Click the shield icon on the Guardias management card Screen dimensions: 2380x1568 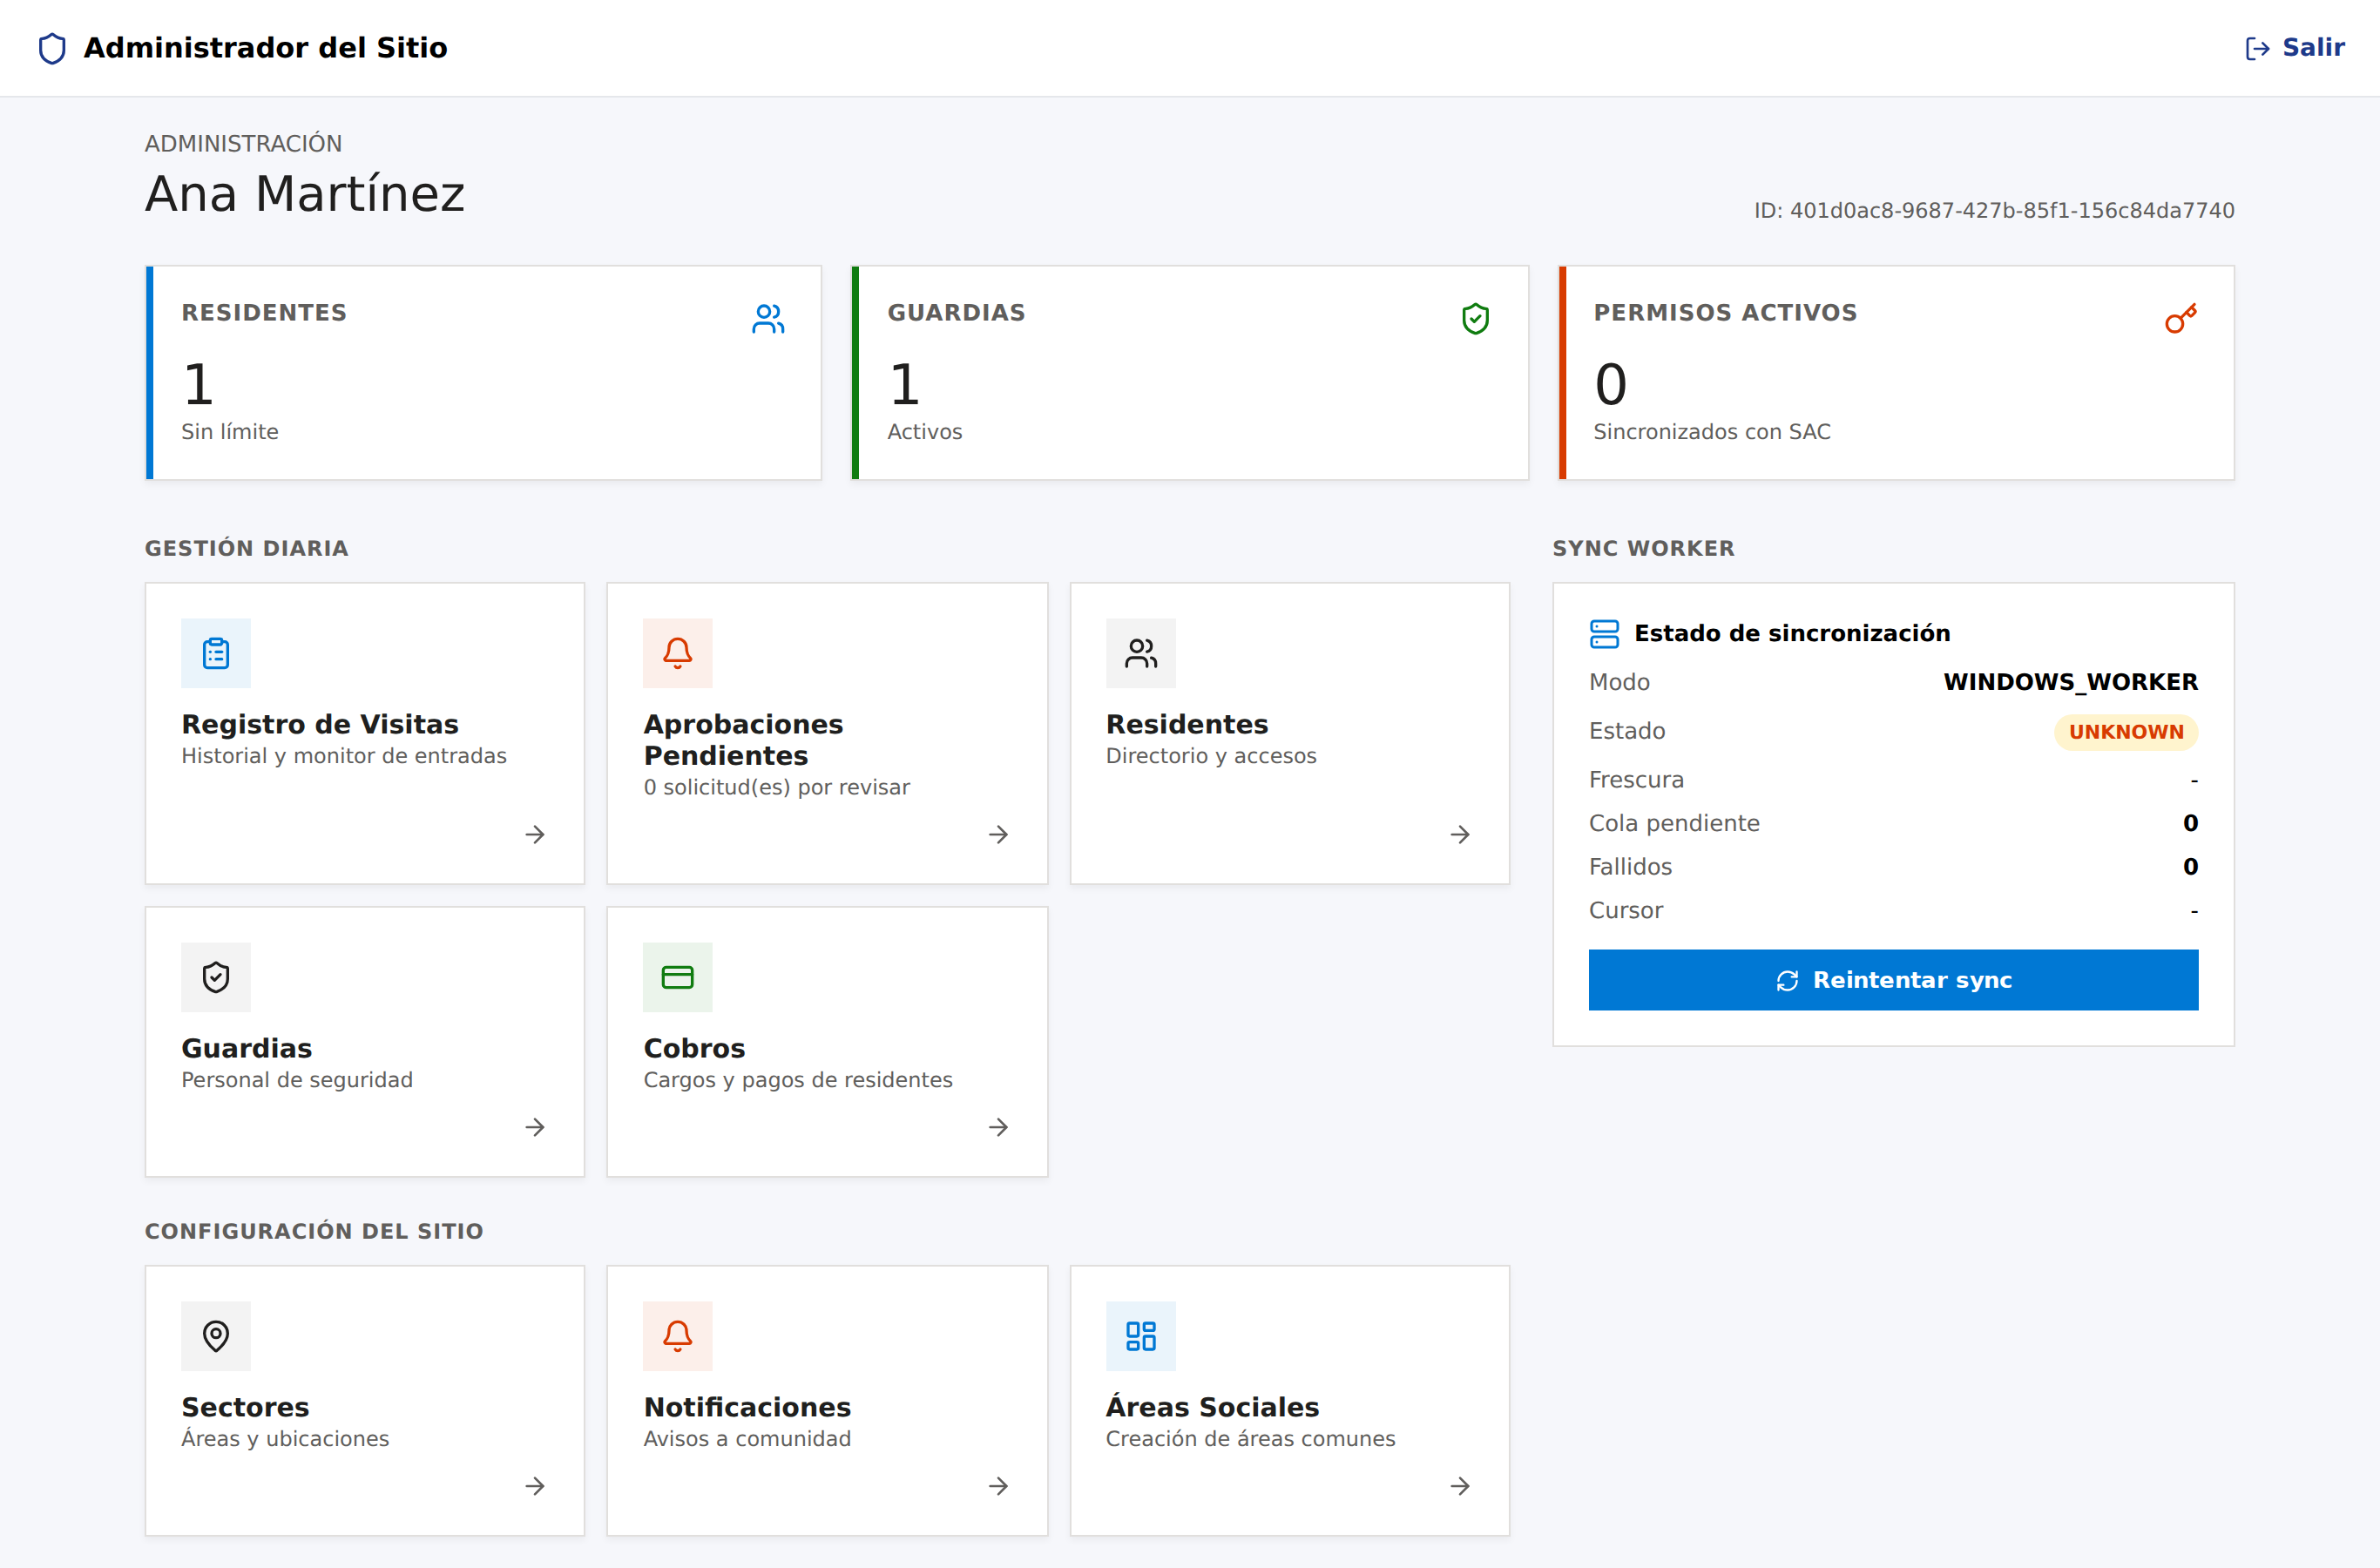216,977
